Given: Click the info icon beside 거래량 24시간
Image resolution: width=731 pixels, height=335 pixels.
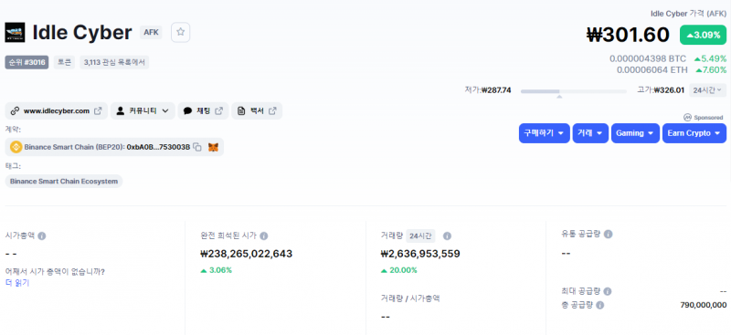Looking at the screenshot, I should click(447, 236).
